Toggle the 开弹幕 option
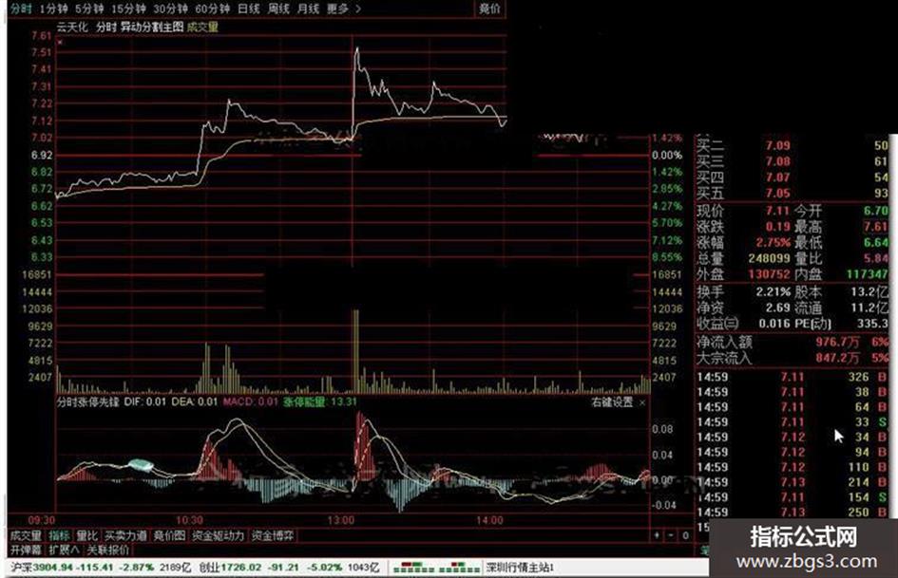 (26, 550)
